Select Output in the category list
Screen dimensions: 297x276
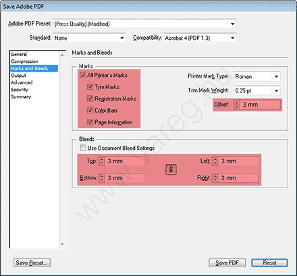[x=18, y=76]
